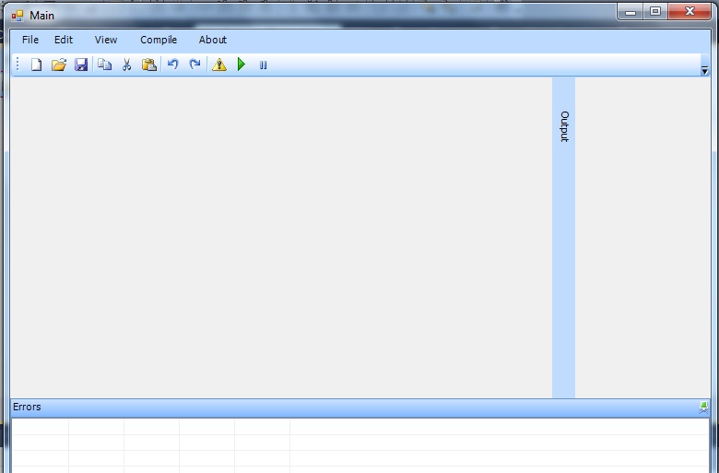The height and width of the screenshot is (473, 719).
Task: Open the Edit menu
Action: (x=64, y=40)
